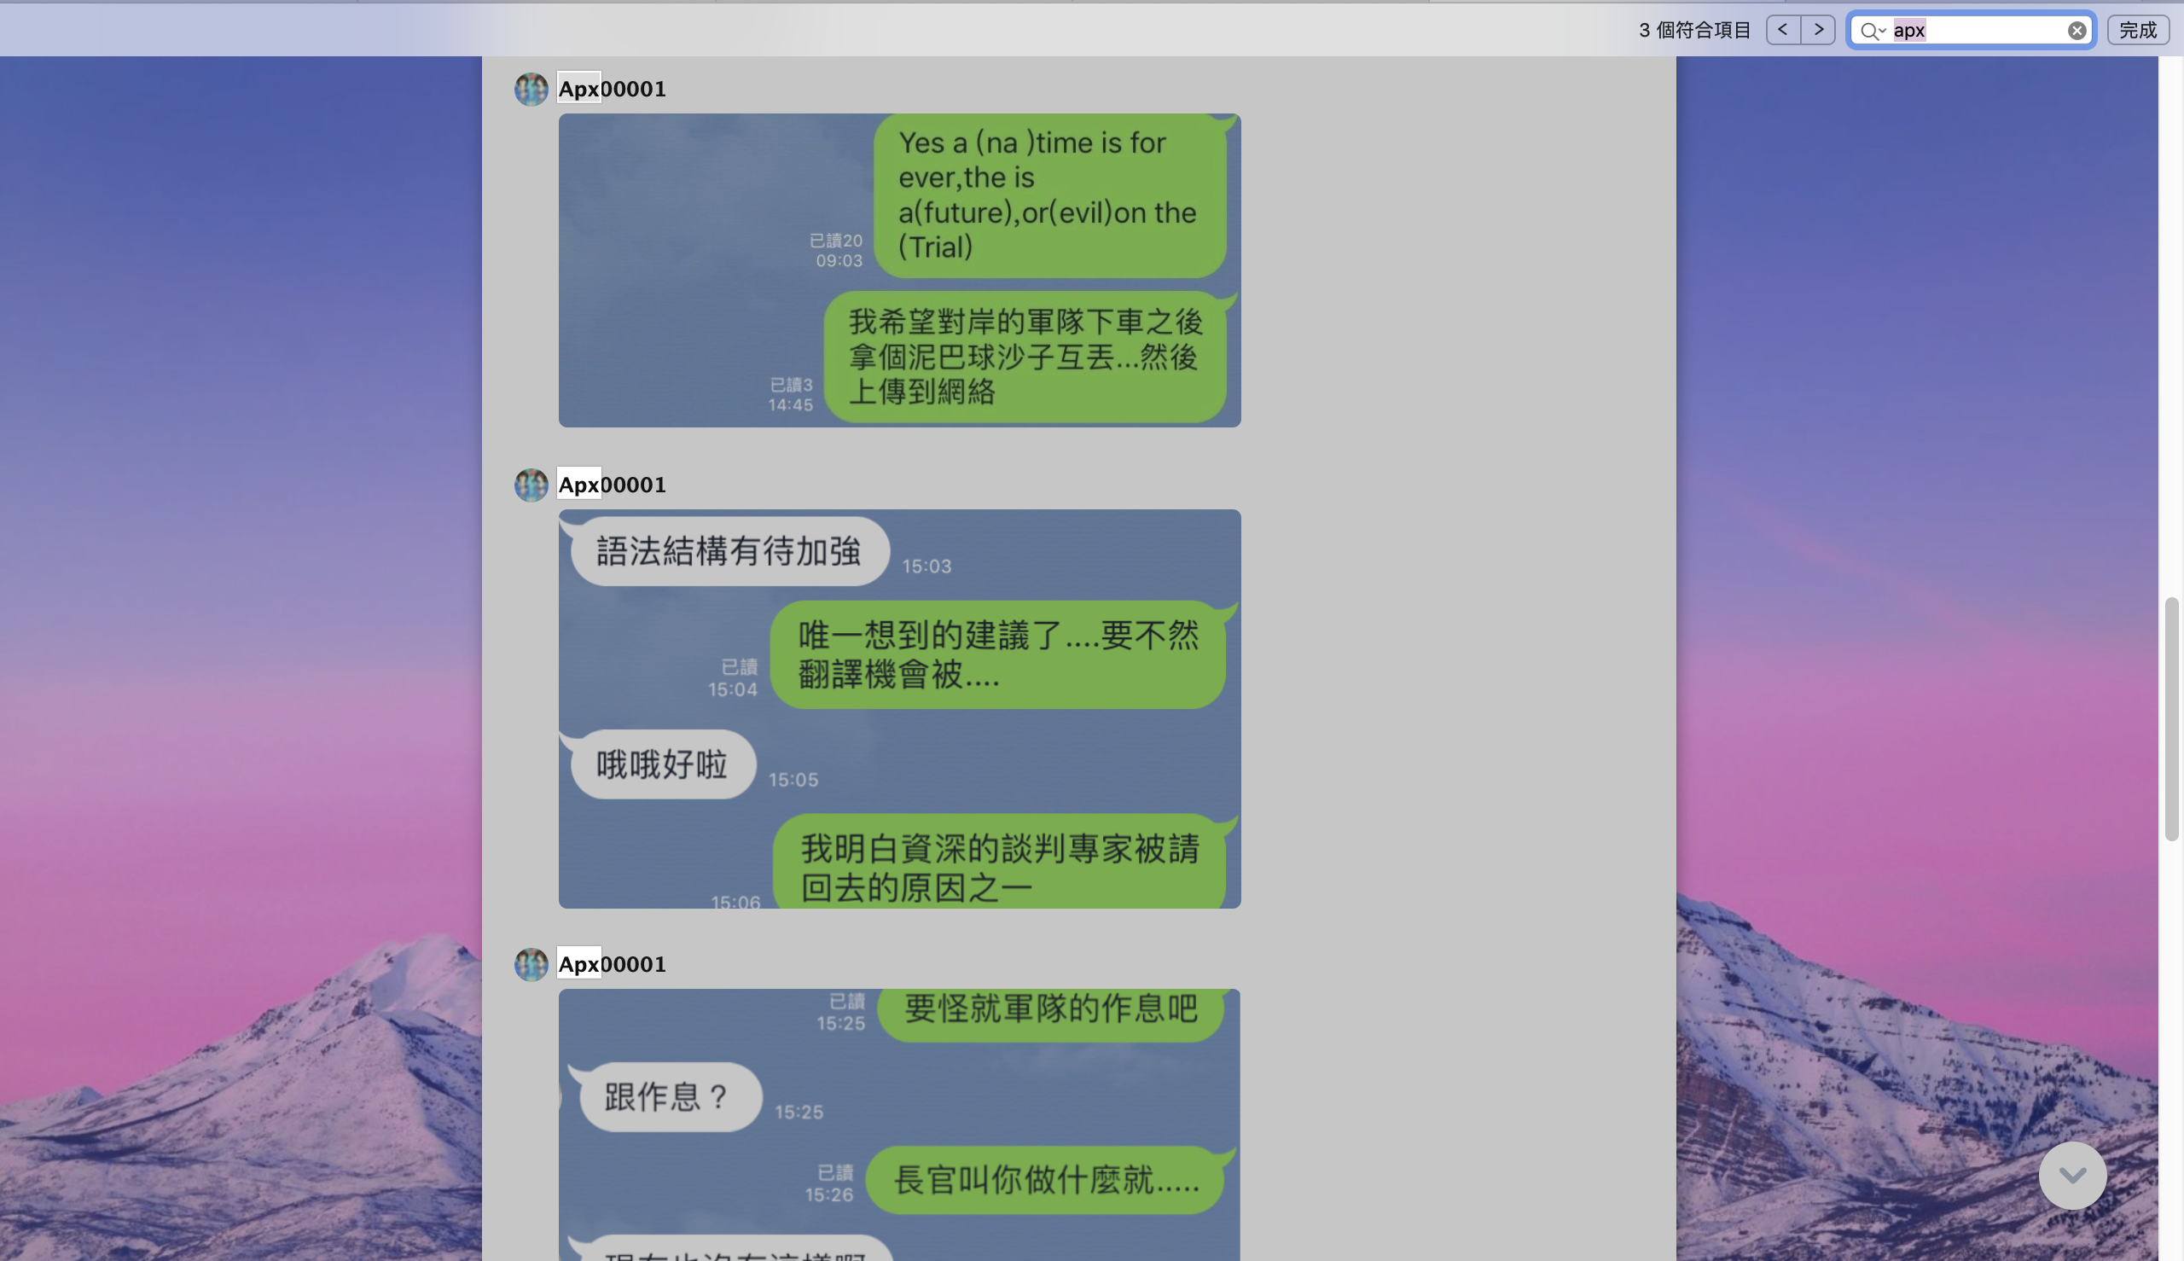Screen dimensions: 2184x1261
Task: Click message 語法結構有待加強
Action: 729,552
